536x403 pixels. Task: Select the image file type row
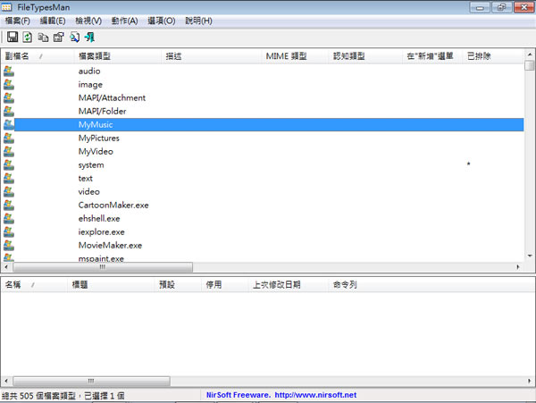pos(264,84)
